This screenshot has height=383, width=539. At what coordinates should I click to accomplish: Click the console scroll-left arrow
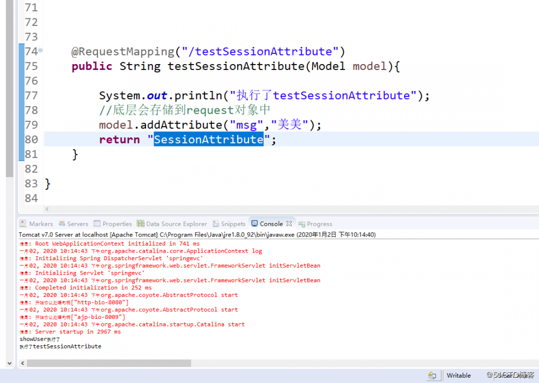(x=23, y=363)
